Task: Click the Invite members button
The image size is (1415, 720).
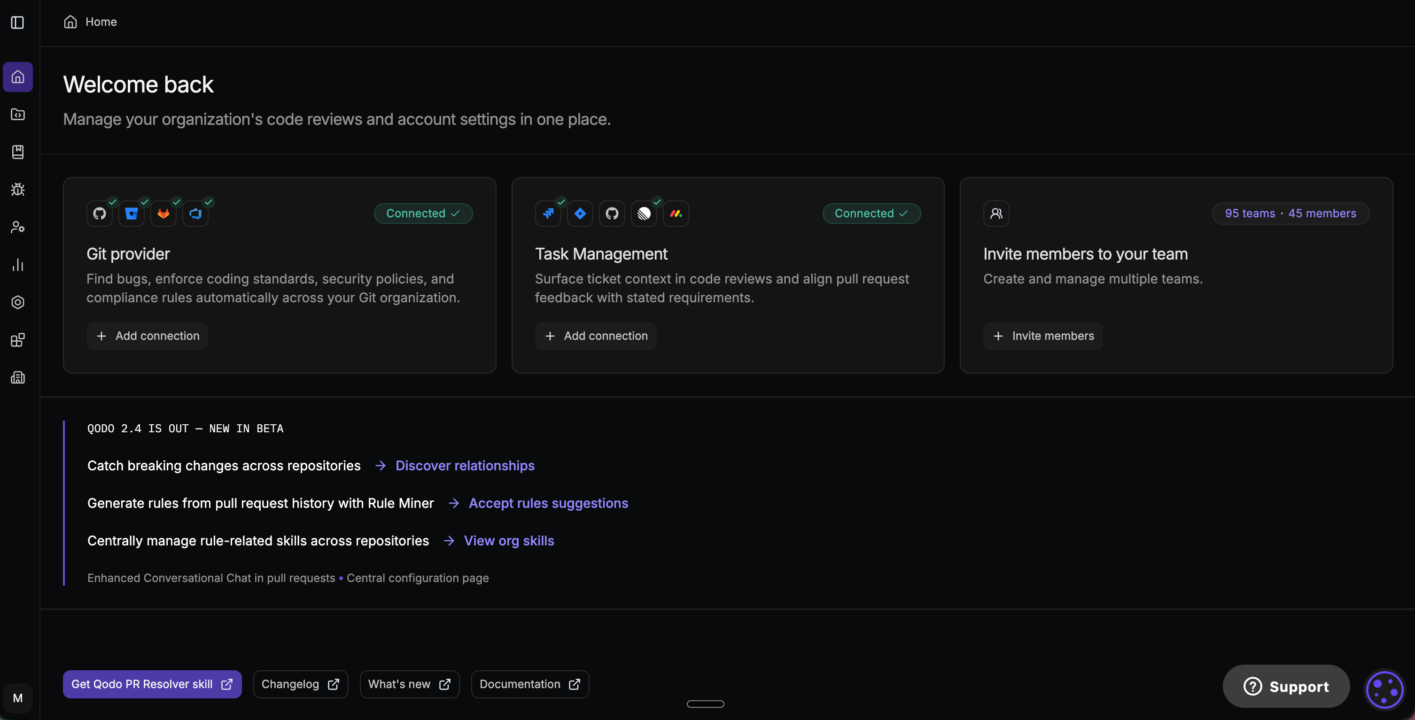Action: [1043, 336]
